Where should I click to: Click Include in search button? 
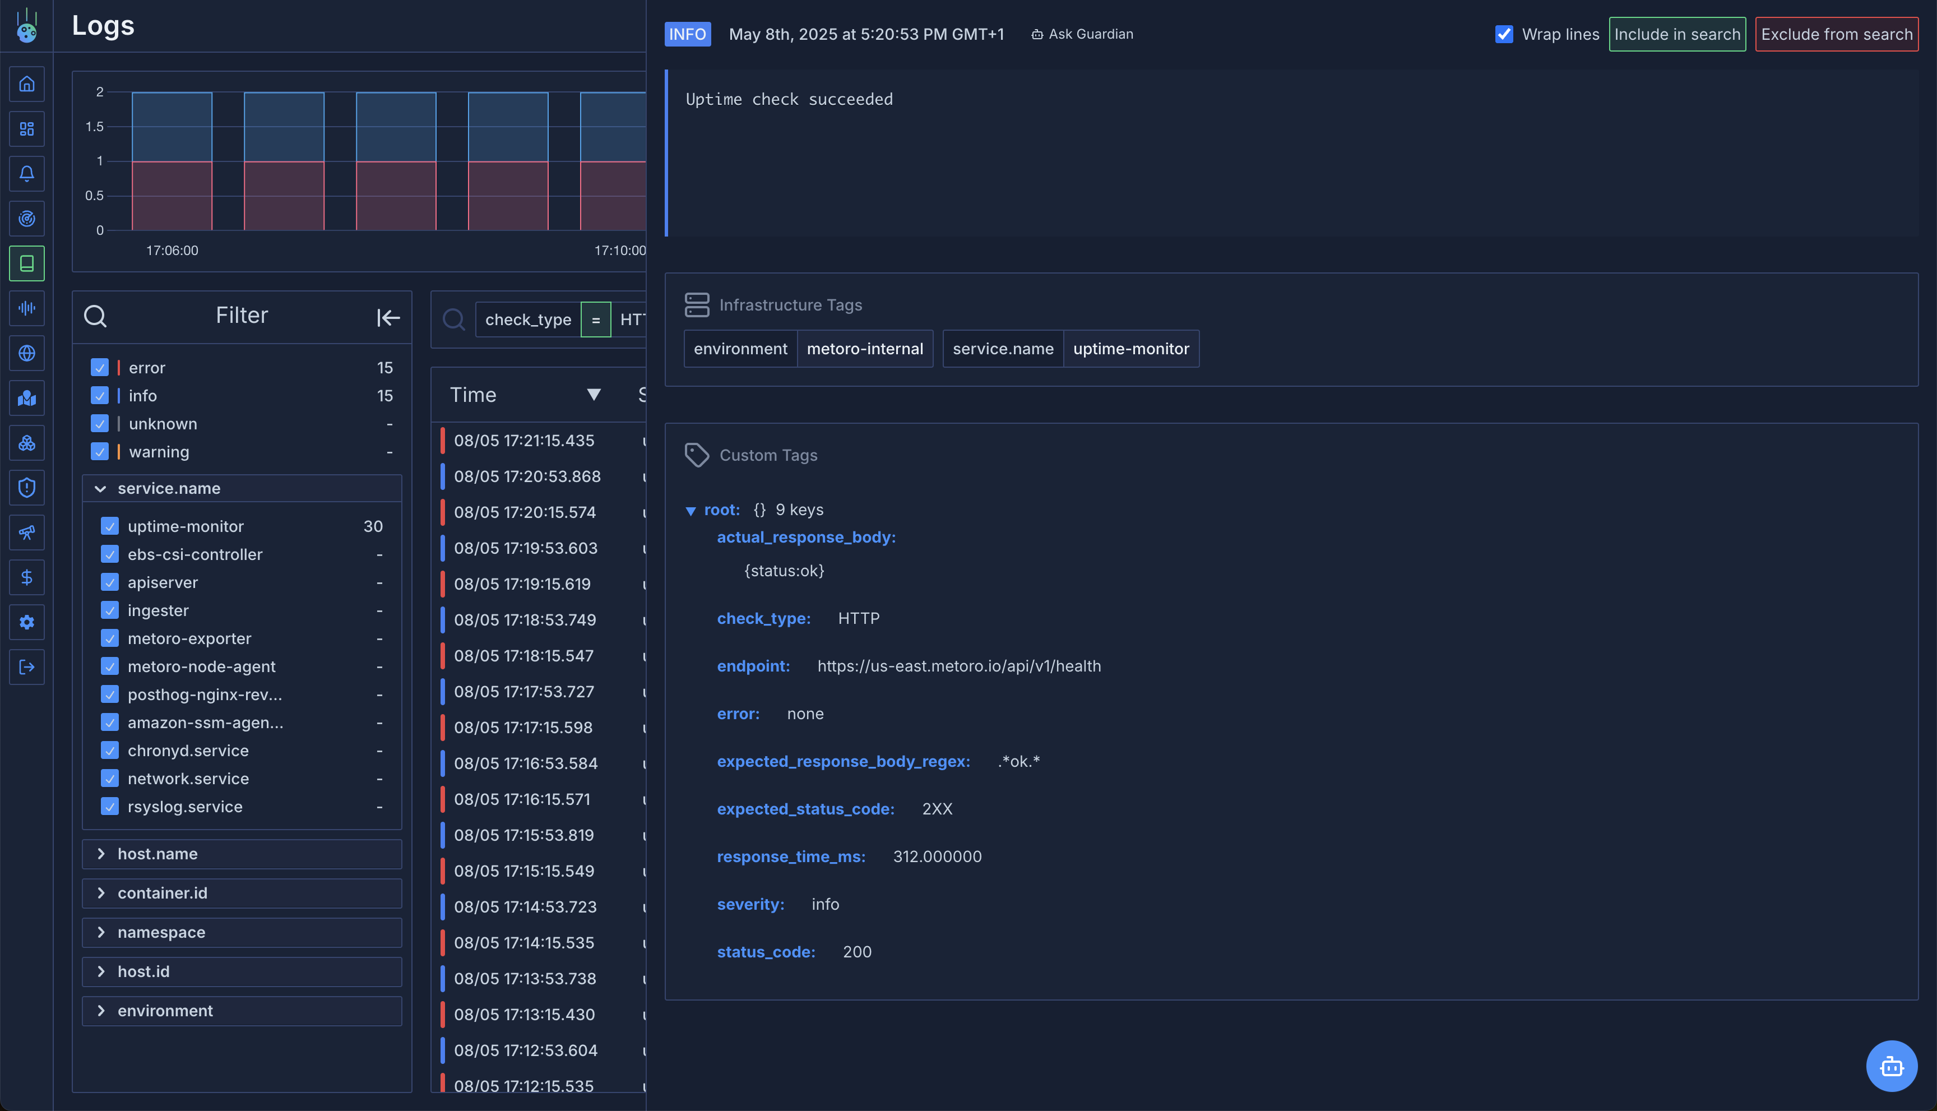(x=1677, y=34)
